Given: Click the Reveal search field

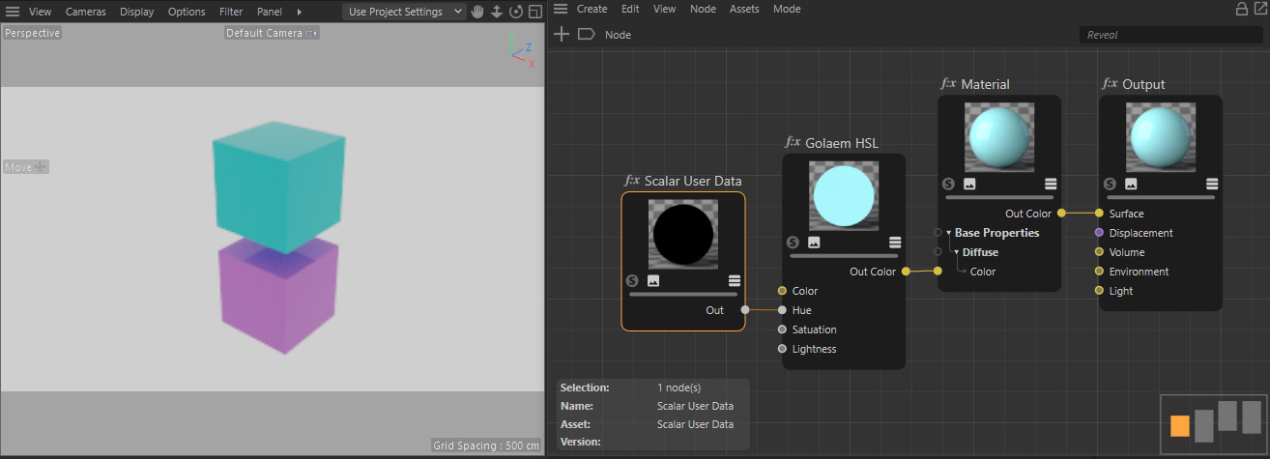Looking at the screenshot, I should tap(1169, 35).
